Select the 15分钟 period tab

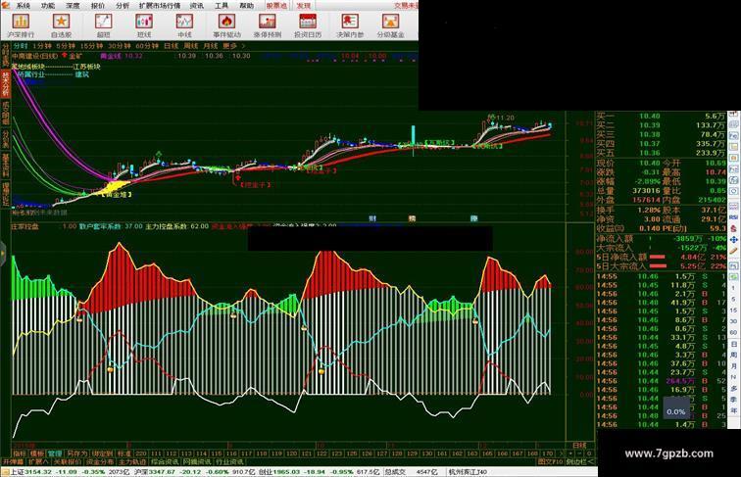click(91, 46)
